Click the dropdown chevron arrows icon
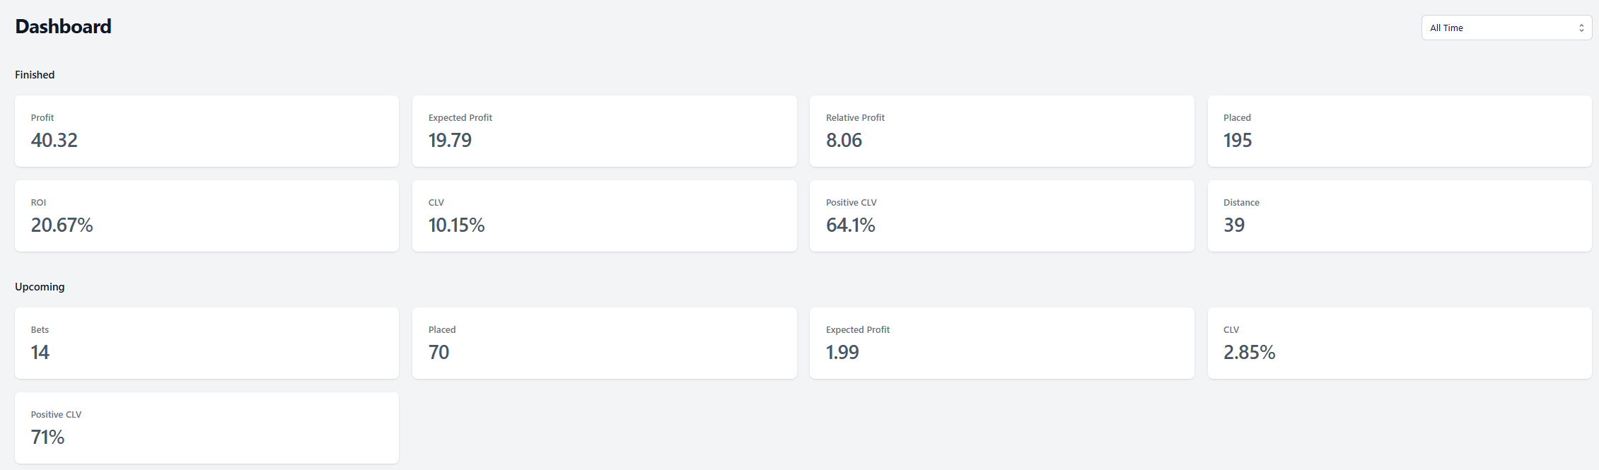 click(x=1581, y=28)
